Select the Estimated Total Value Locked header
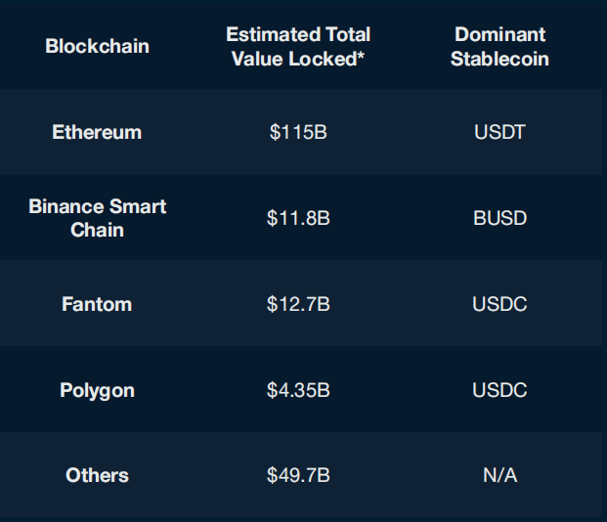The image size is (607, 522). click(298, 47)
